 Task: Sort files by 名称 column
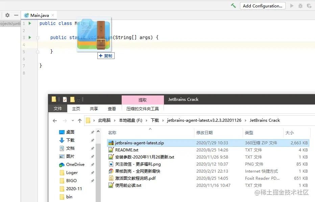point(112,133)
